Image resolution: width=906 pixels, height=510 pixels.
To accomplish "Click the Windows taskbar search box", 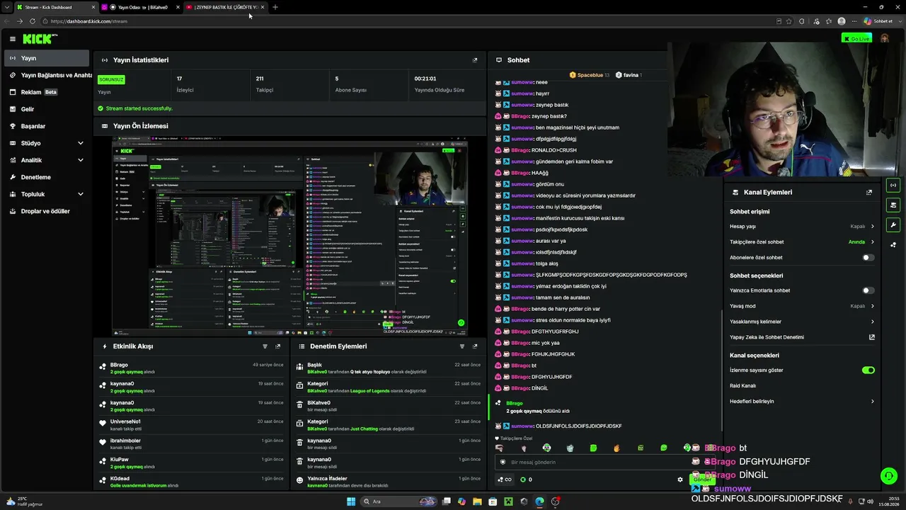I will (398, 501).
